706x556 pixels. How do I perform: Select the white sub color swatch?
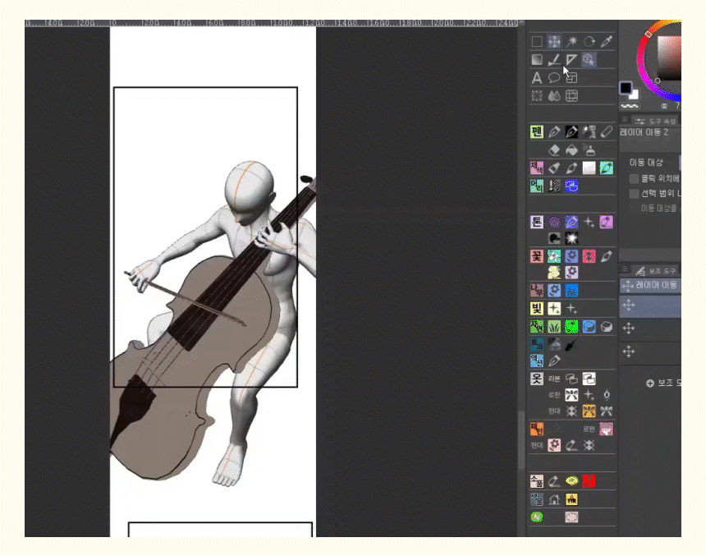(x=634, y=94)
